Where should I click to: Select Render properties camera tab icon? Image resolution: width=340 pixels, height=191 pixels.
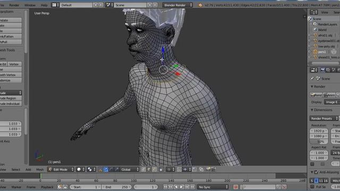click(x=322, y=70)
